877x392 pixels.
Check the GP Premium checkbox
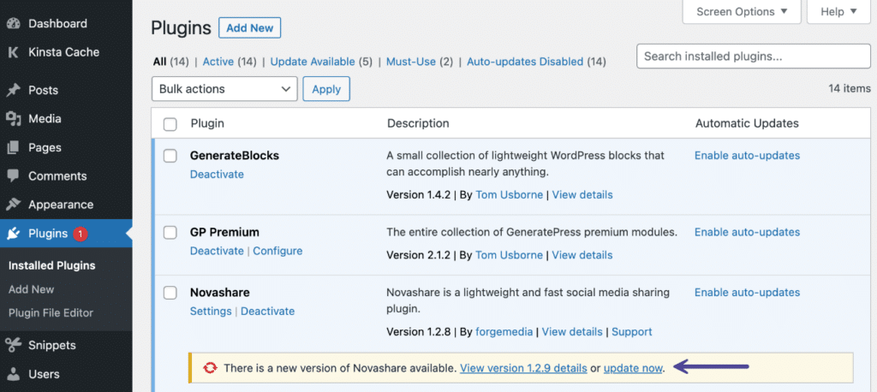coord(170,233)
